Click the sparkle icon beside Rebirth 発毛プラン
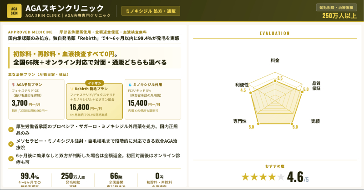 tap(72, 88)
